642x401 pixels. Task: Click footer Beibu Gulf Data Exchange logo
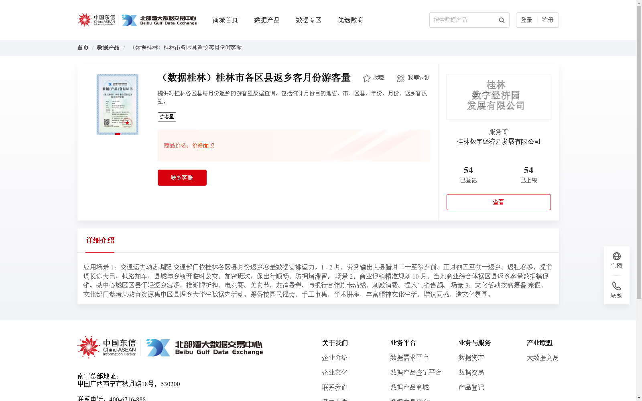pyautogui.click(x=205, y=348)
